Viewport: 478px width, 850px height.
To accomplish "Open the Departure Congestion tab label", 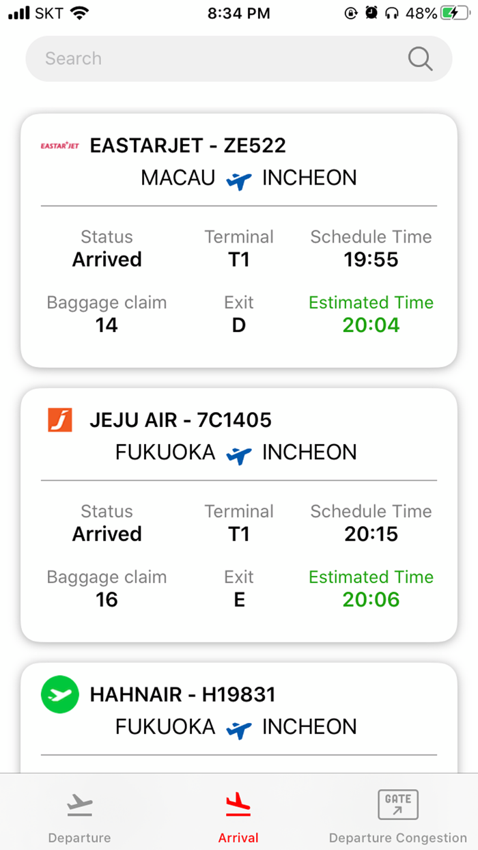I will (397, 838).
